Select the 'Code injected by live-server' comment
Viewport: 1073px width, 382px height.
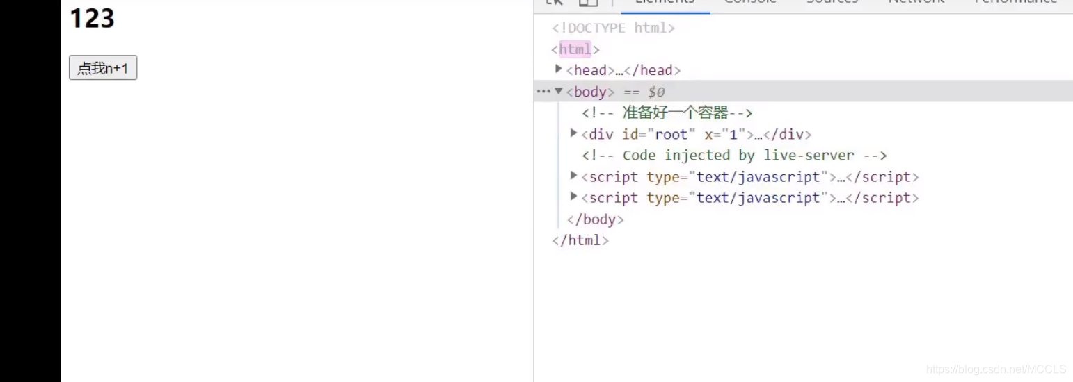pos(734,156)
